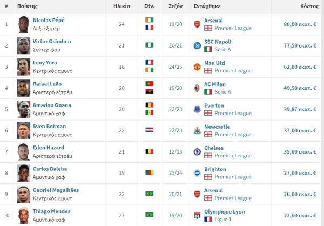
Task: Click the Netherlands flag for Sven Botman
Action: pos(150,130)
